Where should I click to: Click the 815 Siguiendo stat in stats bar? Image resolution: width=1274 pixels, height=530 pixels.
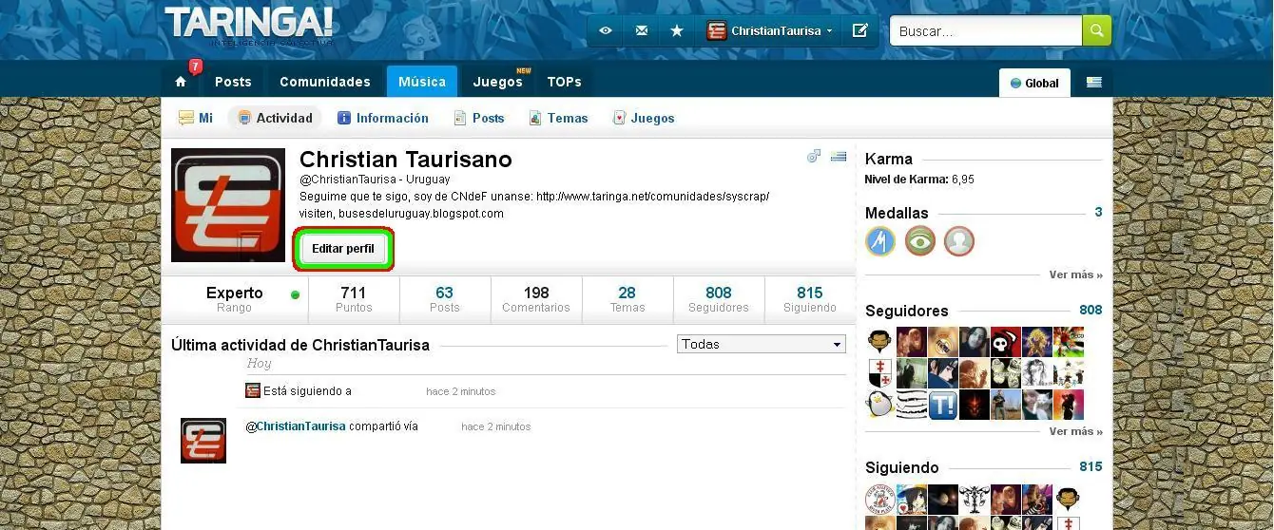tap(810, 299)
